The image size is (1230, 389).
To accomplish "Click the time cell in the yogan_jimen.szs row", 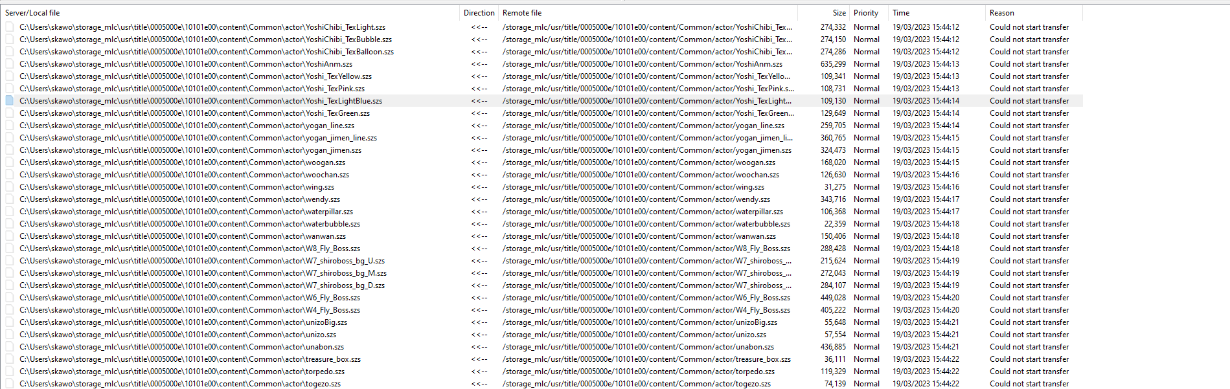I will pos(926,150).
